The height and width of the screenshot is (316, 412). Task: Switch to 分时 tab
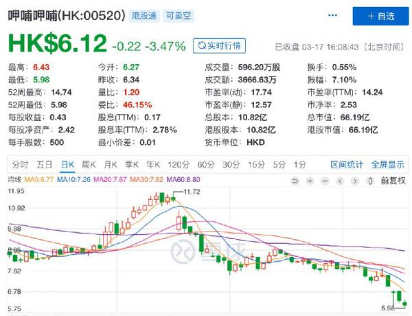coord(20,165)
